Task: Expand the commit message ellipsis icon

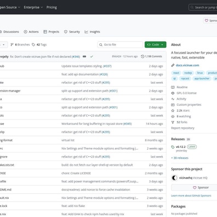Action: pos(84,56)
